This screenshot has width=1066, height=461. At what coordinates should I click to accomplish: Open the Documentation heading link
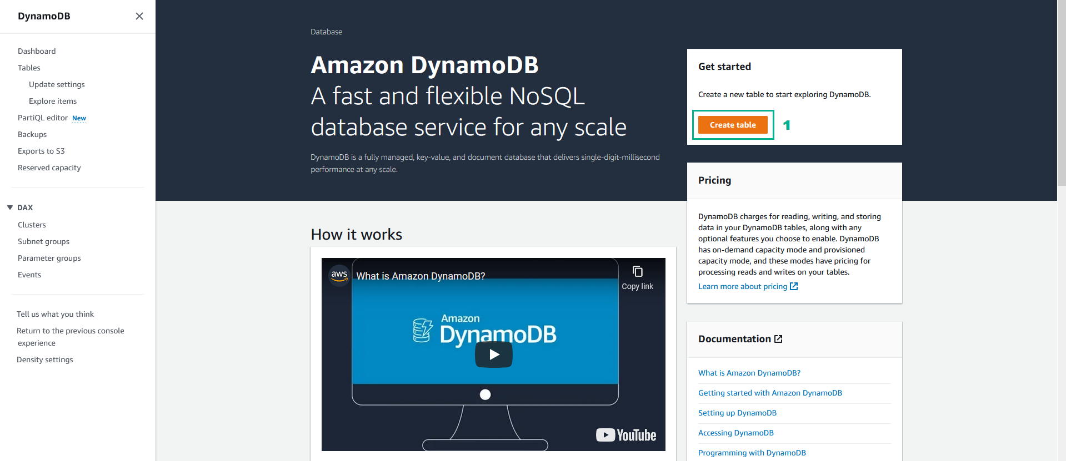734,339
